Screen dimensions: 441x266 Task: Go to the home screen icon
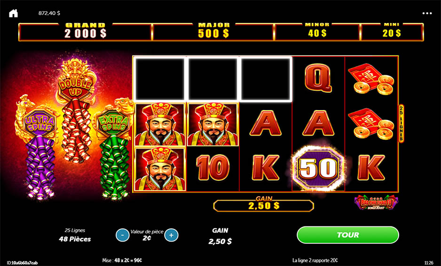13,13
